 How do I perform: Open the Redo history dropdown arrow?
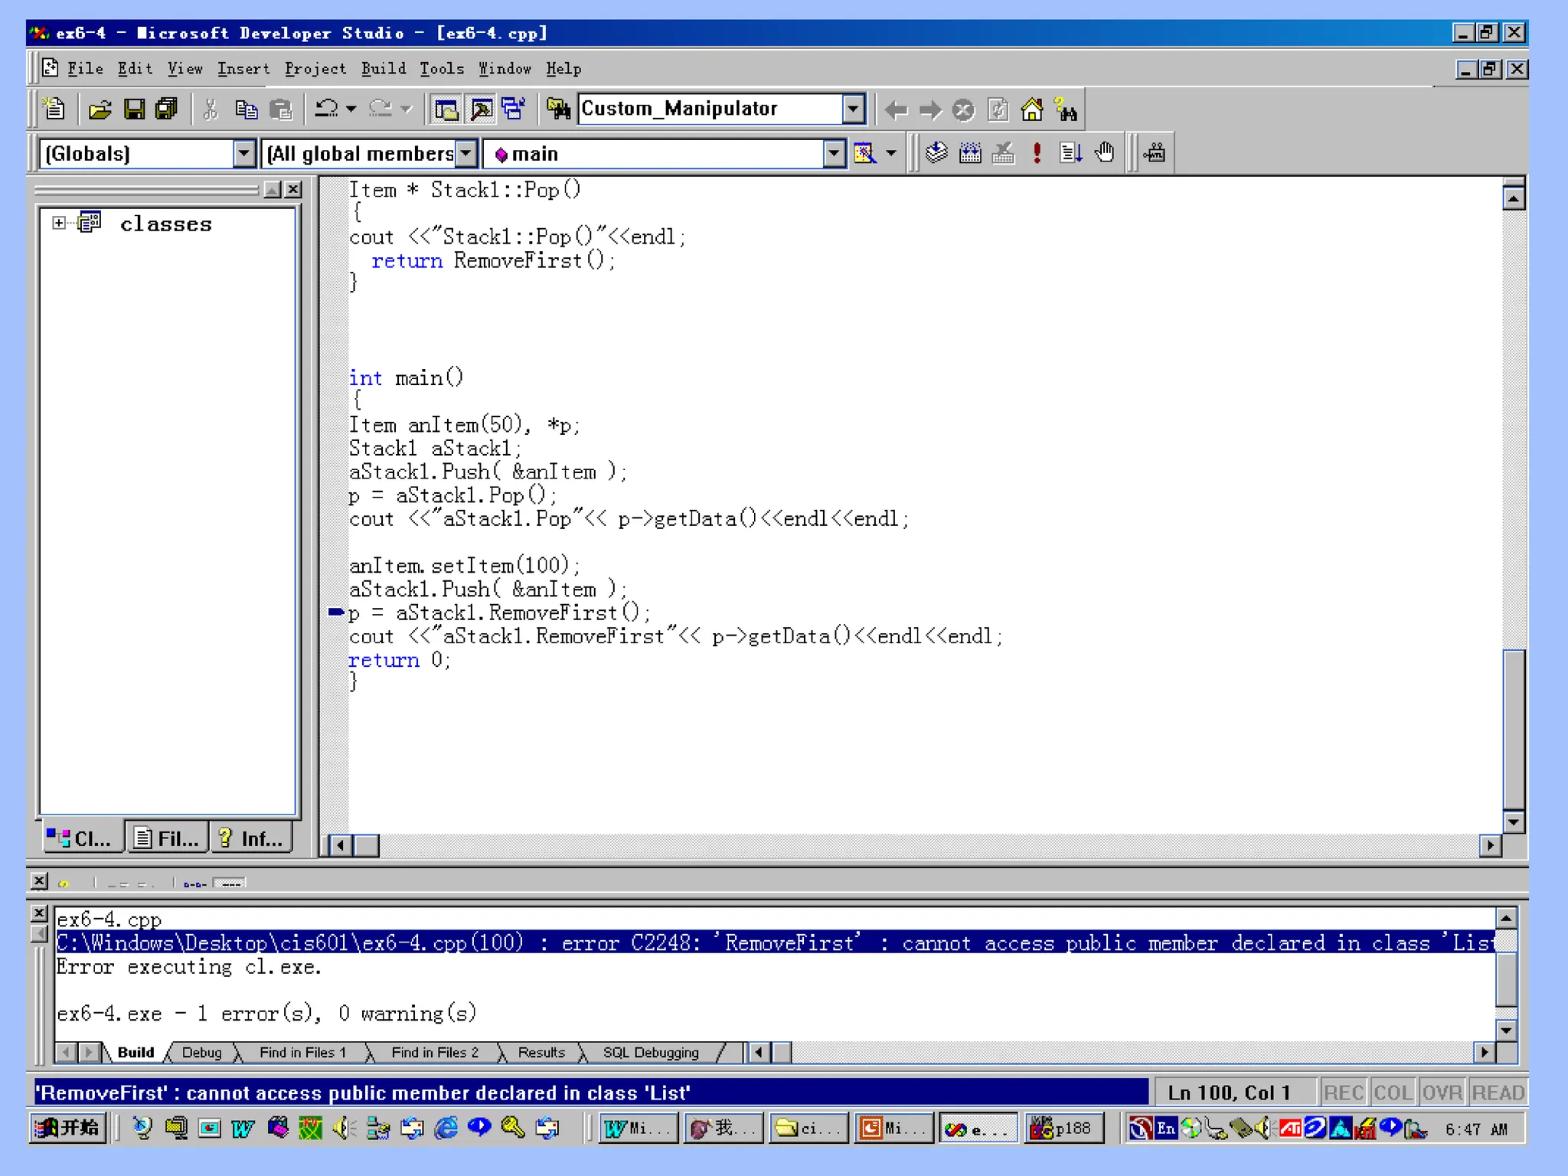tap(407, 109)
